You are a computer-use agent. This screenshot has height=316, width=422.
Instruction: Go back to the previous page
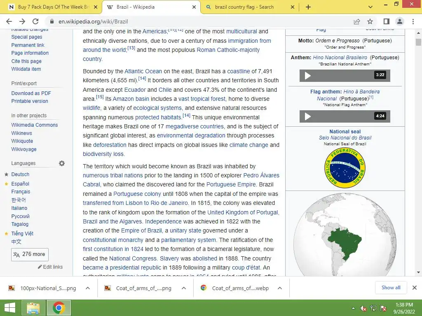[9, 21]
